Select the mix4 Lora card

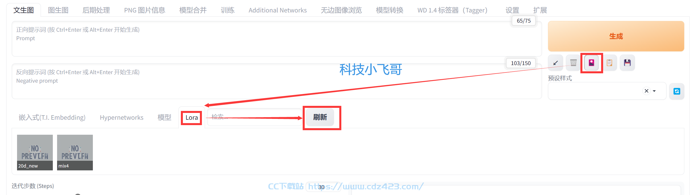[75, 153]
